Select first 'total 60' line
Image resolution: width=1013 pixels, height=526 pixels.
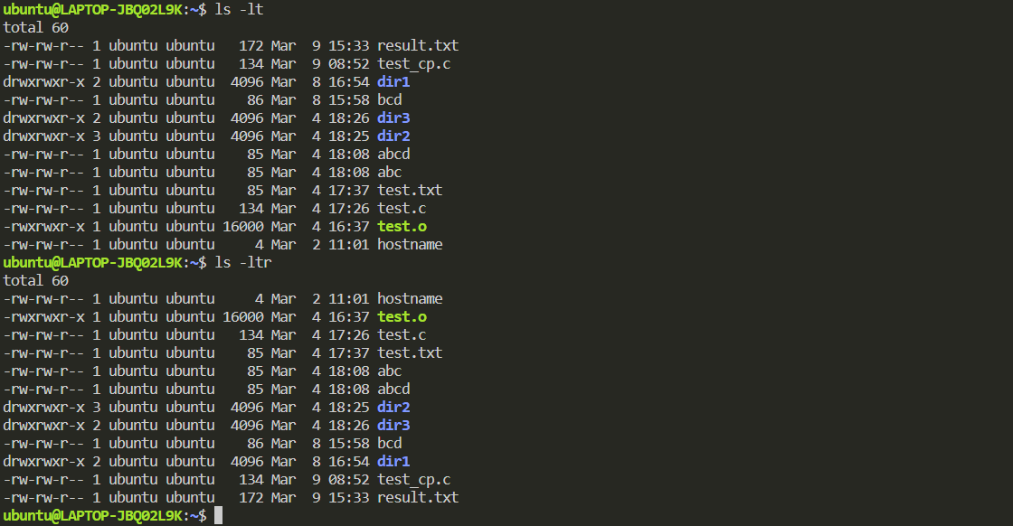(x=35, y=28)
